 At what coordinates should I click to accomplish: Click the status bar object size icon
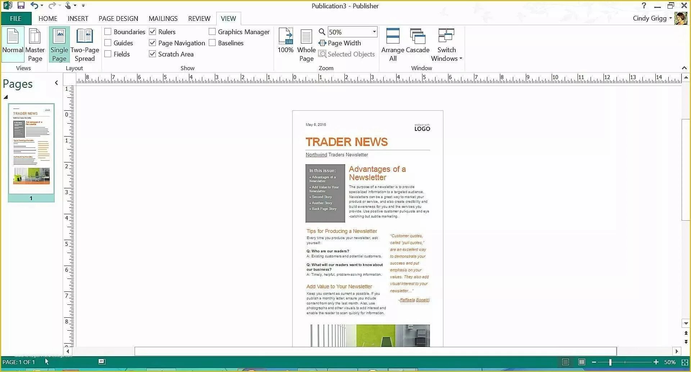tap(102, 362)
